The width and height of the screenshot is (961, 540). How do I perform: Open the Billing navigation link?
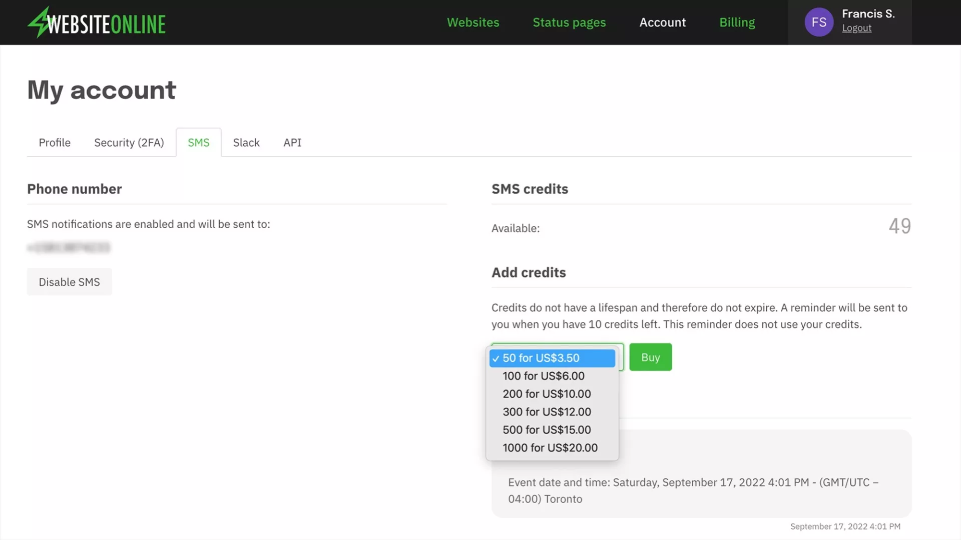(x=737, y=22)
